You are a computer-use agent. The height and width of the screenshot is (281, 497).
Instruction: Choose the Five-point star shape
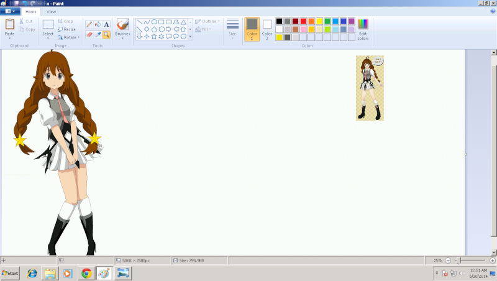coord(154,37)
